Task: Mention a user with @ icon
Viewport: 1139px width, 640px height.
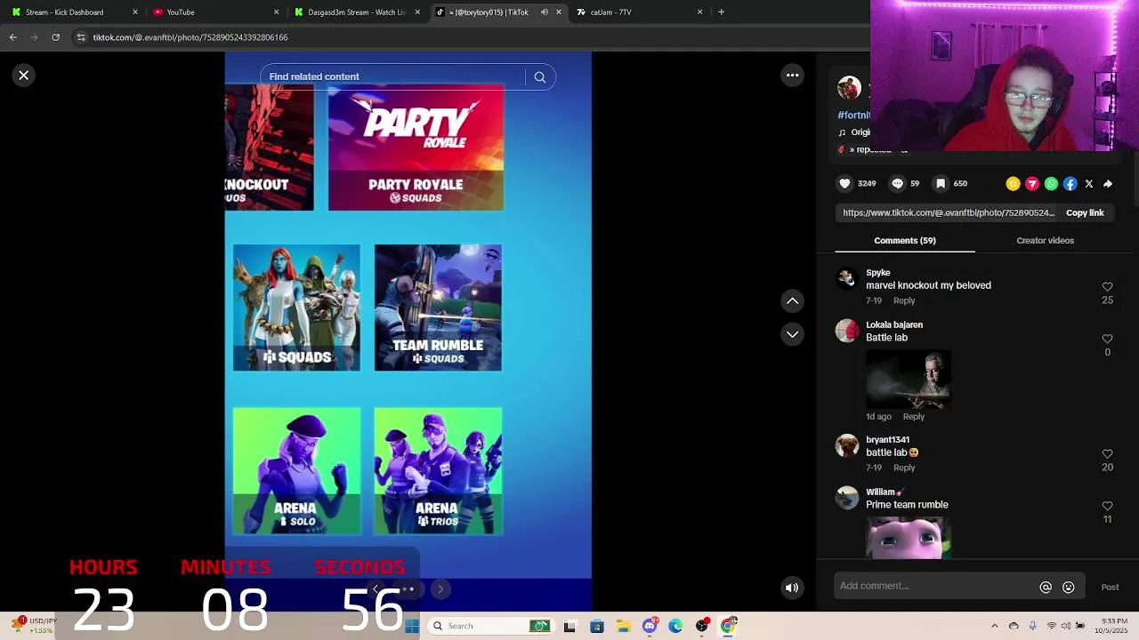Action: (x=1046, y=588)
